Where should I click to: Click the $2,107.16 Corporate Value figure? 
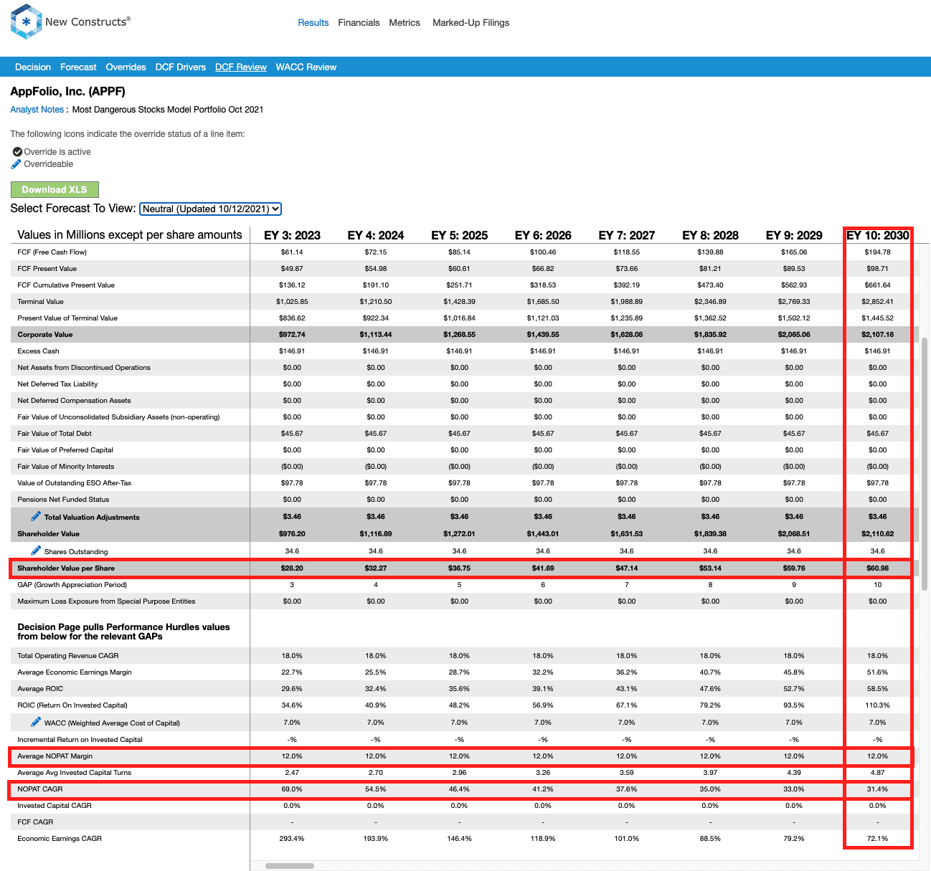pos(878,335)
